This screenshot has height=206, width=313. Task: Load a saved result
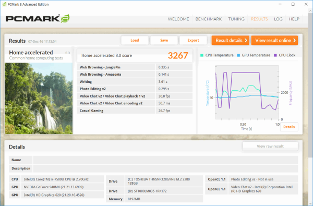pyautogui.click(x=135, y=40)
